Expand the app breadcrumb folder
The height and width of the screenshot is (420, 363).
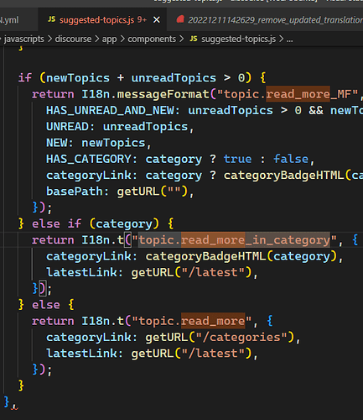coord(109,39)
